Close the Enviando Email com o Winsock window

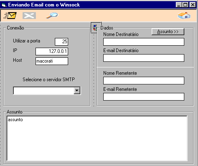193,5
